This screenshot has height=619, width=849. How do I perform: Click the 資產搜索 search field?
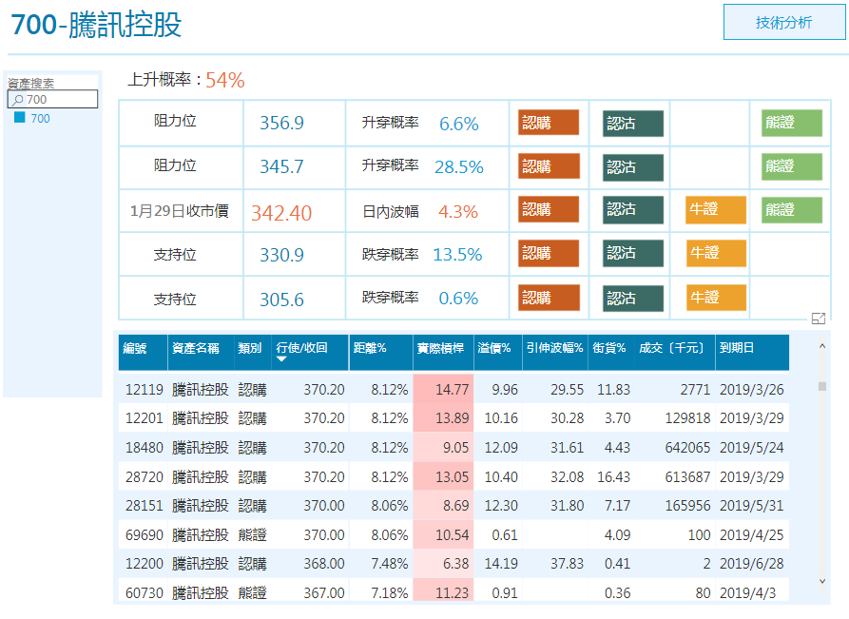pyautogui.click(x=52, y=99)
